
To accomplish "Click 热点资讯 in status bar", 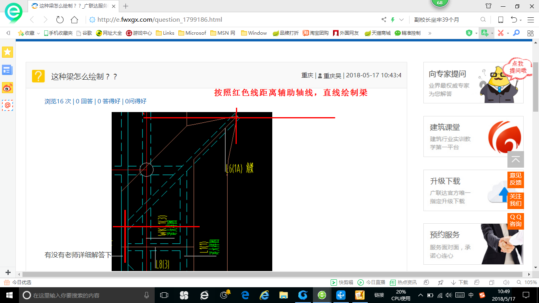I will pos(403,282).
